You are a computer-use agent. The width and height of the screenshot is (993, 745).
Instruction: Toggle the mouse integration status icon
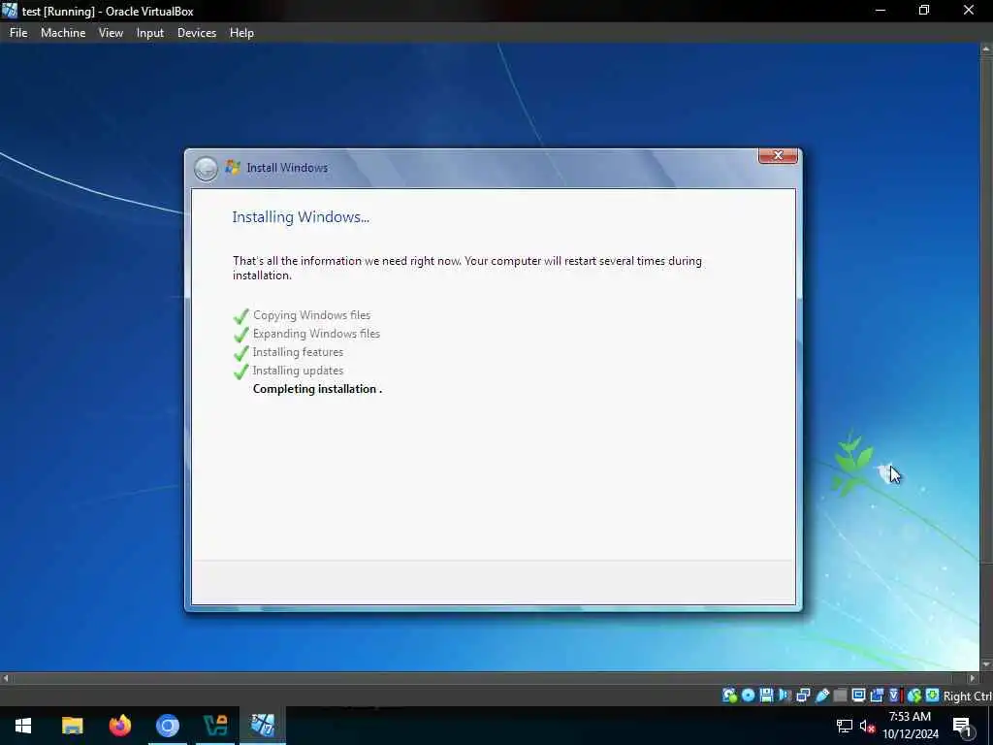[913, 696]
